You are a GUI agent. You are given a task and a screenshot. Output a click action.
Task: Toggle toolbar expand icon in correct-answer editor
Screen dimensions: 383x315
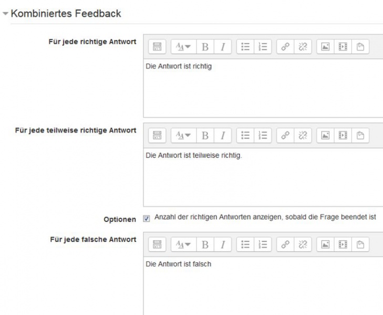click(156, 47)
